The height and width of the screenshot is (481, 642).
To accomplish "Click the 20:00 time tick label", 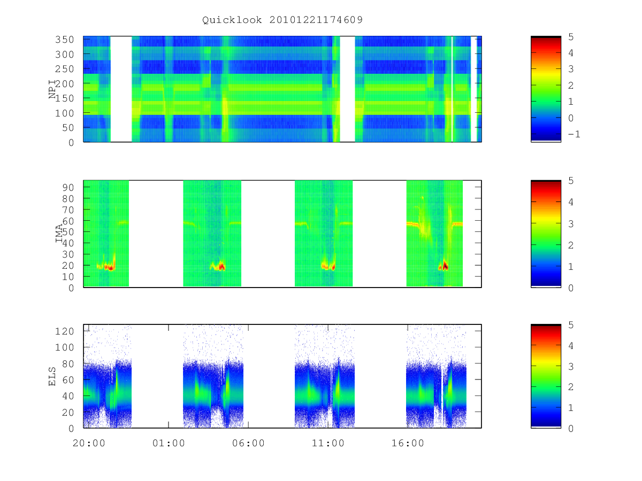I will coord(88,443).
